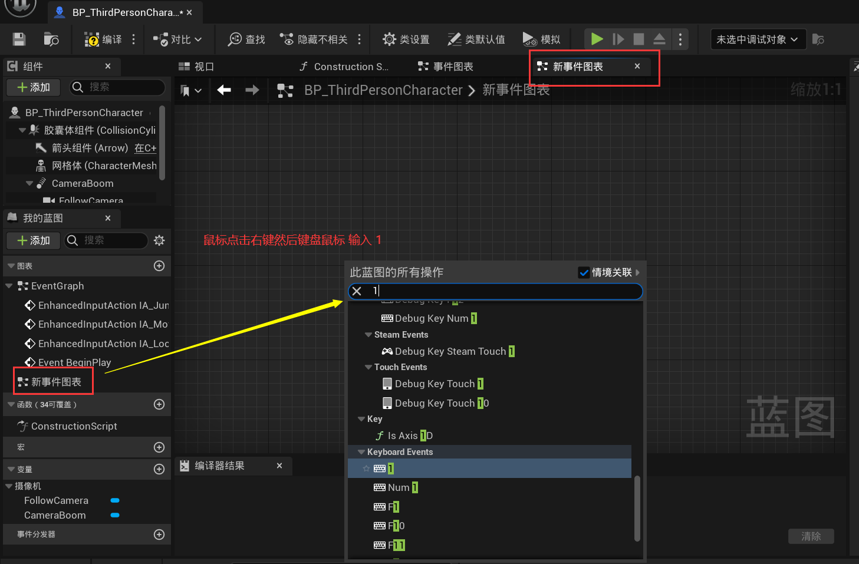This screenshot has width=859, height=564.
Task: Compile the blueprint with 编译 button
Action: point(103,39)
